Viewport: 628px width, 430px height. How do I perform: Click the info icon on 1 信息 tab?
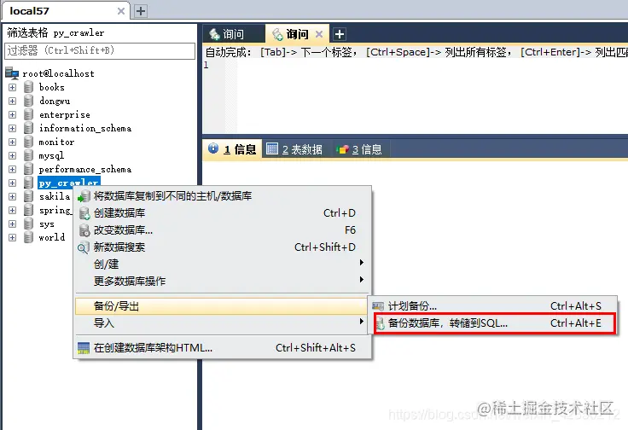213,148
